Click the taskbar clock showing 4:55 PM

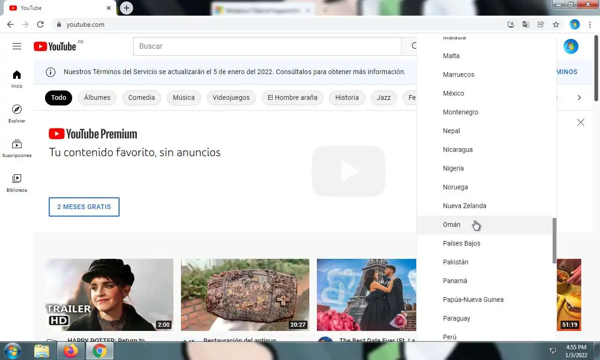click(x=576, y=351)
